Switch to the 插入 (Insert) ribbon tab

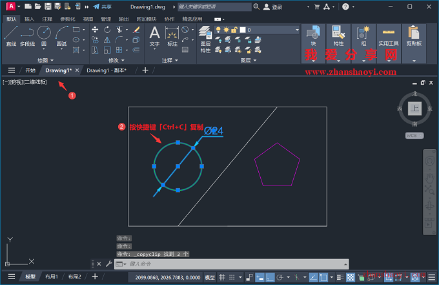pyautogui.click(x=29, y=19)
